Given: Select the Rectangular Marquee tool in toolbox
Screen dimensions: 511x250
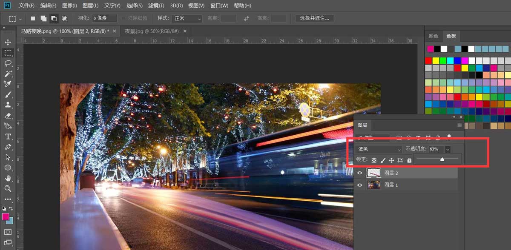Looking at the screenshot, I should point(8,53).
